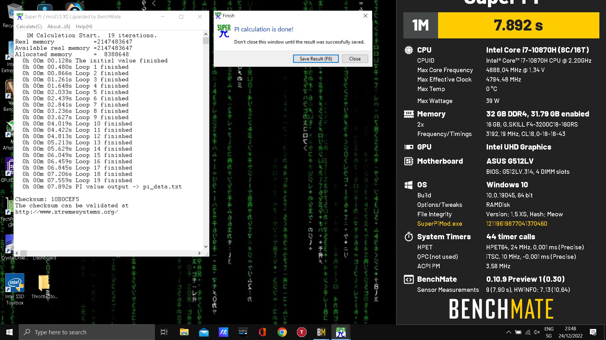Show hidden system tray icons

508,332
